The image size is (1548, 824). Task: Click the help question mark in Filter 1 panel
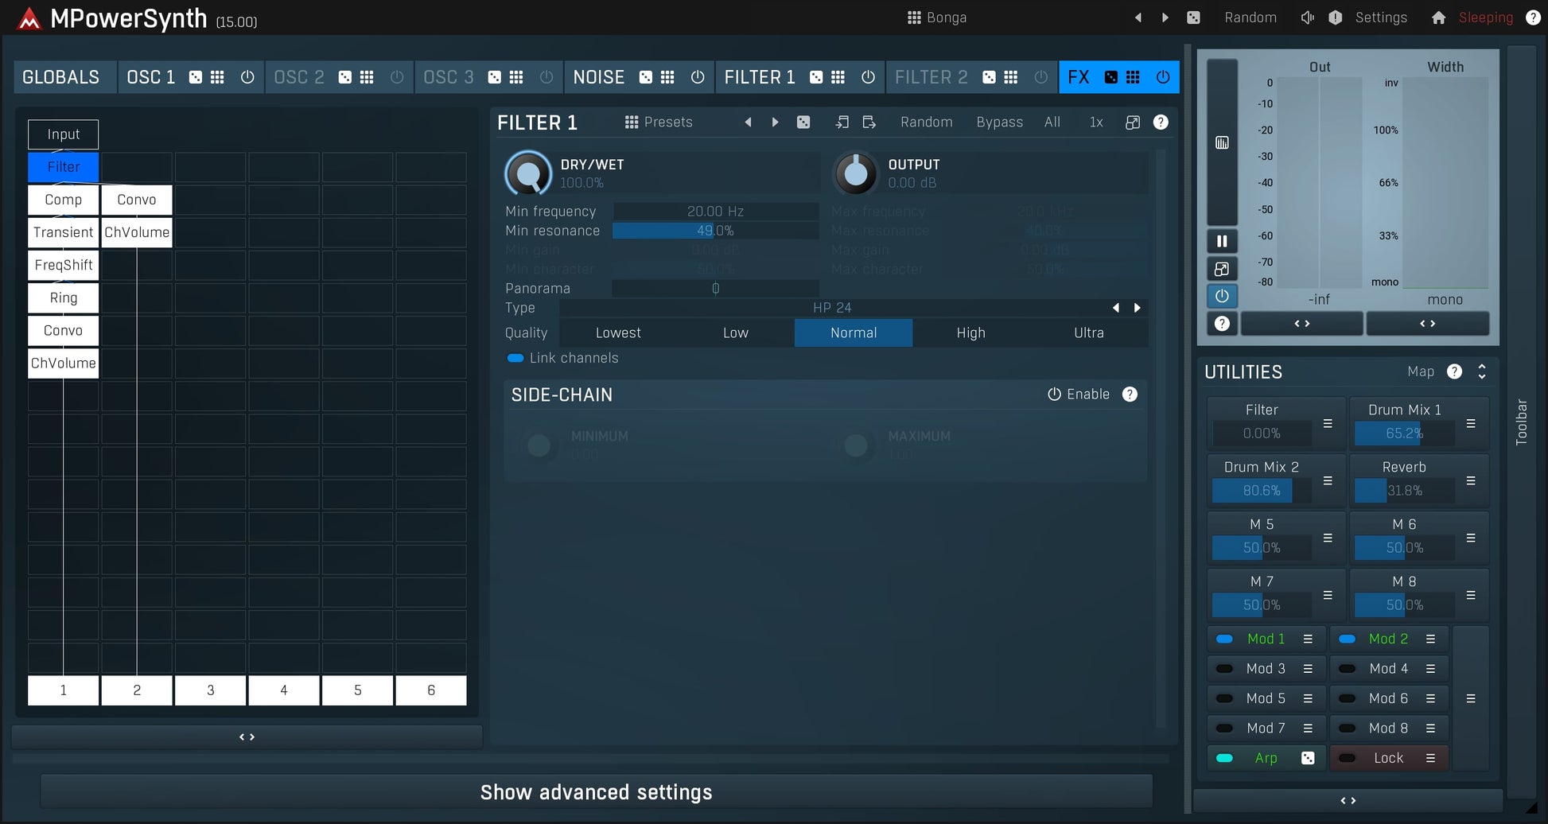point(1161,122)
